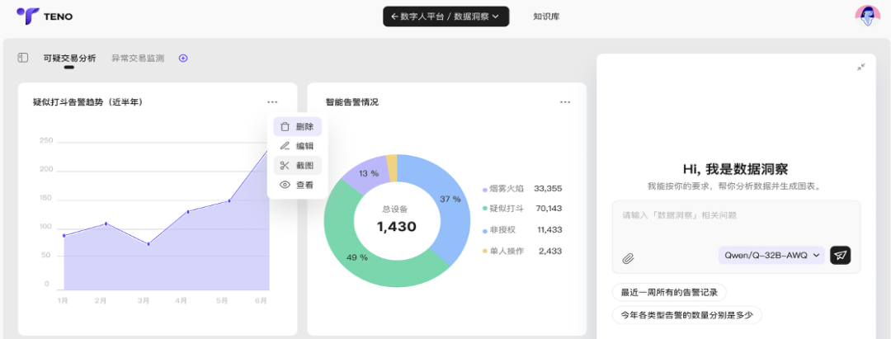Open the Qwen/Q-32B-AWQ model selector

click(x=772, y=255)
